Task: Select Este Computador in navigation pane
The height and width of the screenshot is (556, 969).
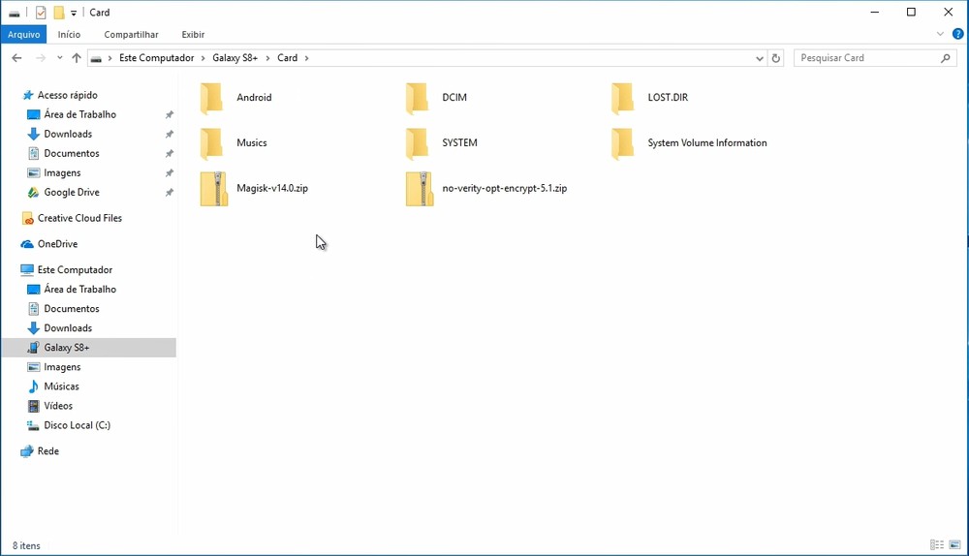Action: [x=67, y=270]
